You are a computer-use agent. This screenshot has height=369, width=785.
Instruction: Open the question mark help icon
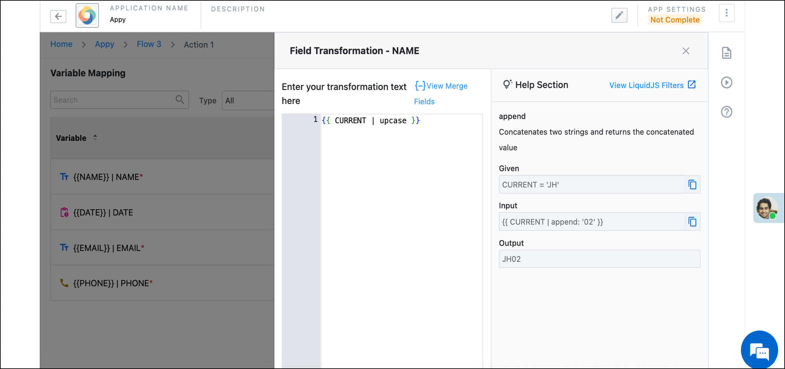click(726, 112)
